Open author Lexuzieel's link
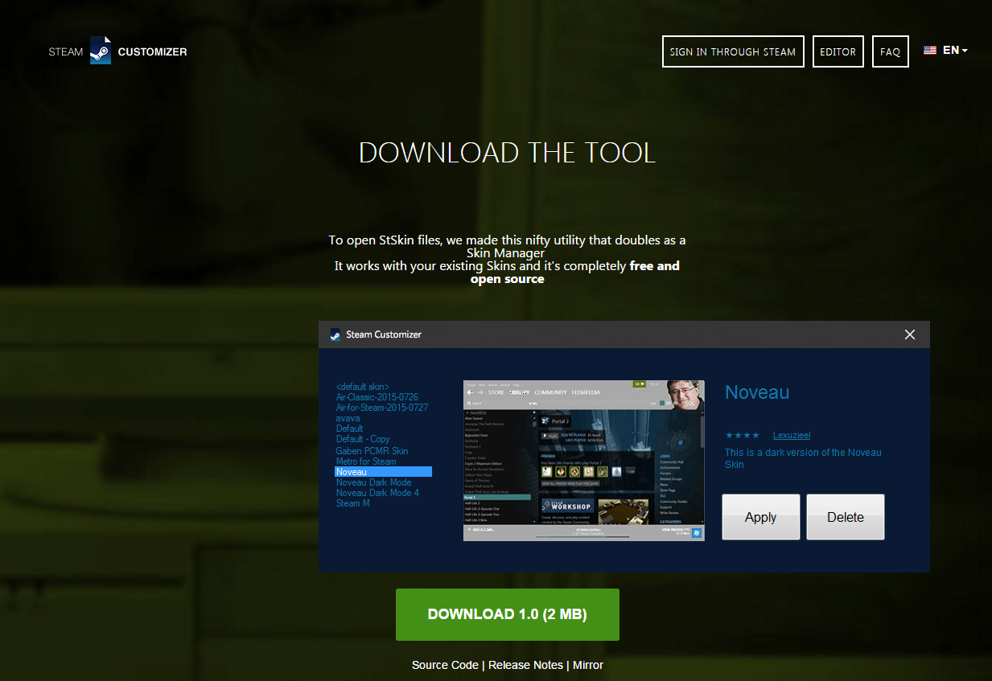Viewport: 992px width, 681px height. tap(792, 435)
